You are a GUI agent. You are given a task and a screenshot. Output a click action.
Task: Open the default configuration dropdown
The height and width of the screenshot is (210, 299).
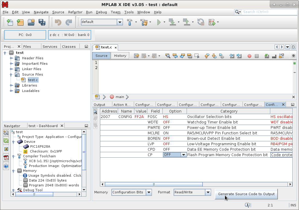click(120, 22)
